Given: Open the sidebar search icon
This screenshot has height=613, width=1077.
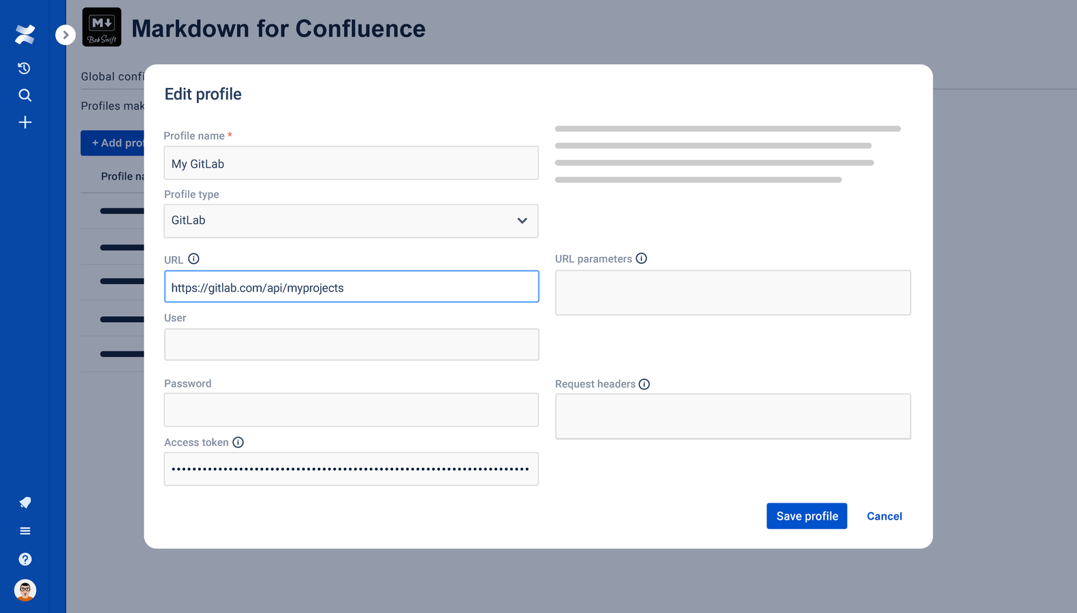Looking at the screenshot, I should pyautogui.click(x=25, y=95).
